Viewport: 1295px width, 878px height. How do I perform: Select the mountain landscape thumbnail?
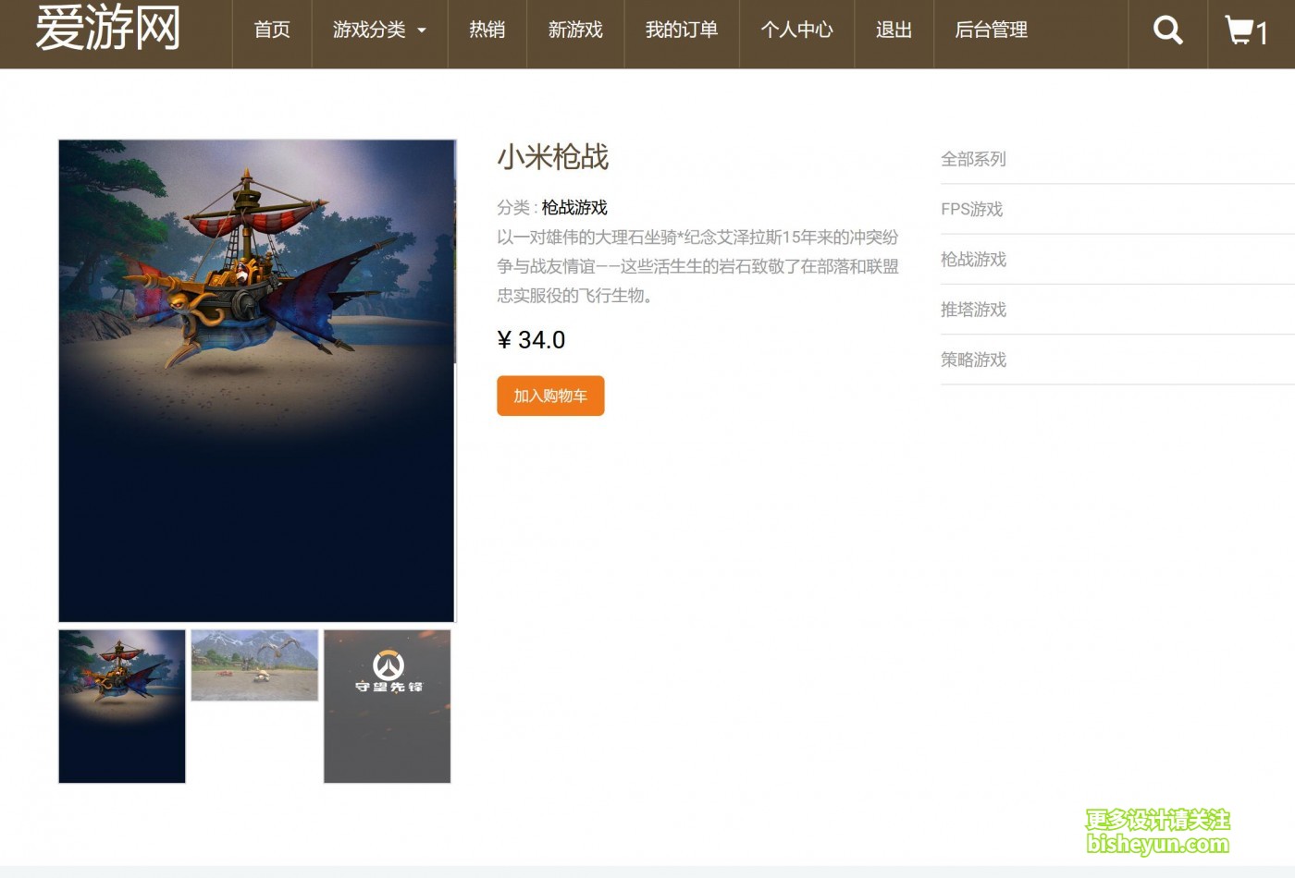coord(254,665)
